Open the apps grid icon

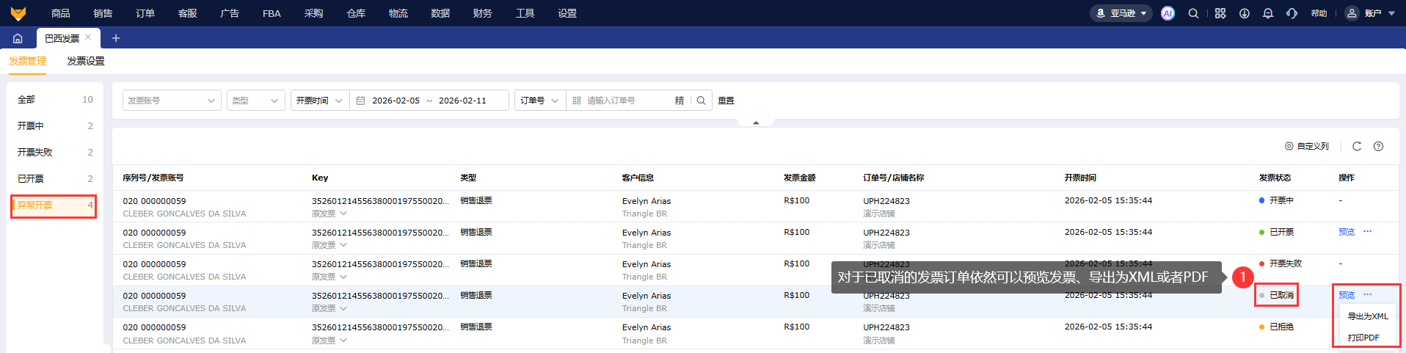click(x=1220, y=13)
